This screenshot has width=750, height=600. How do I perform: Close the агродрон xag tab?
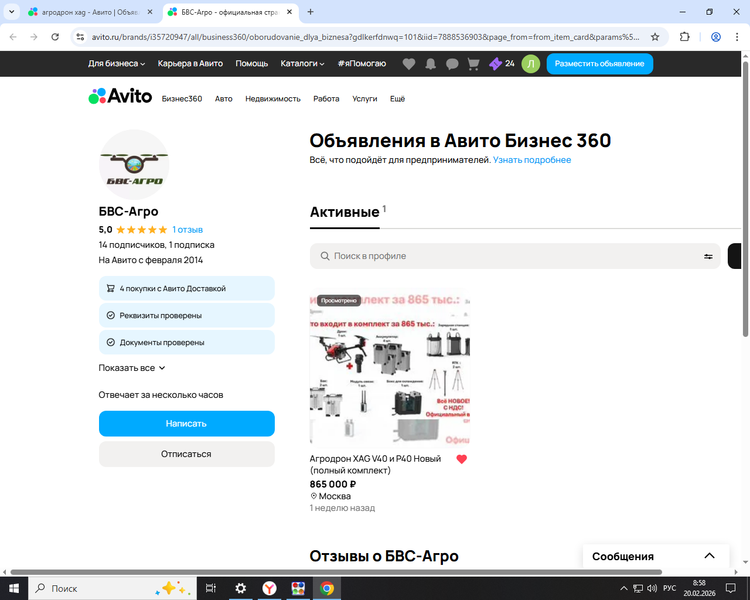pyautogui.click(x=150, y=12)
